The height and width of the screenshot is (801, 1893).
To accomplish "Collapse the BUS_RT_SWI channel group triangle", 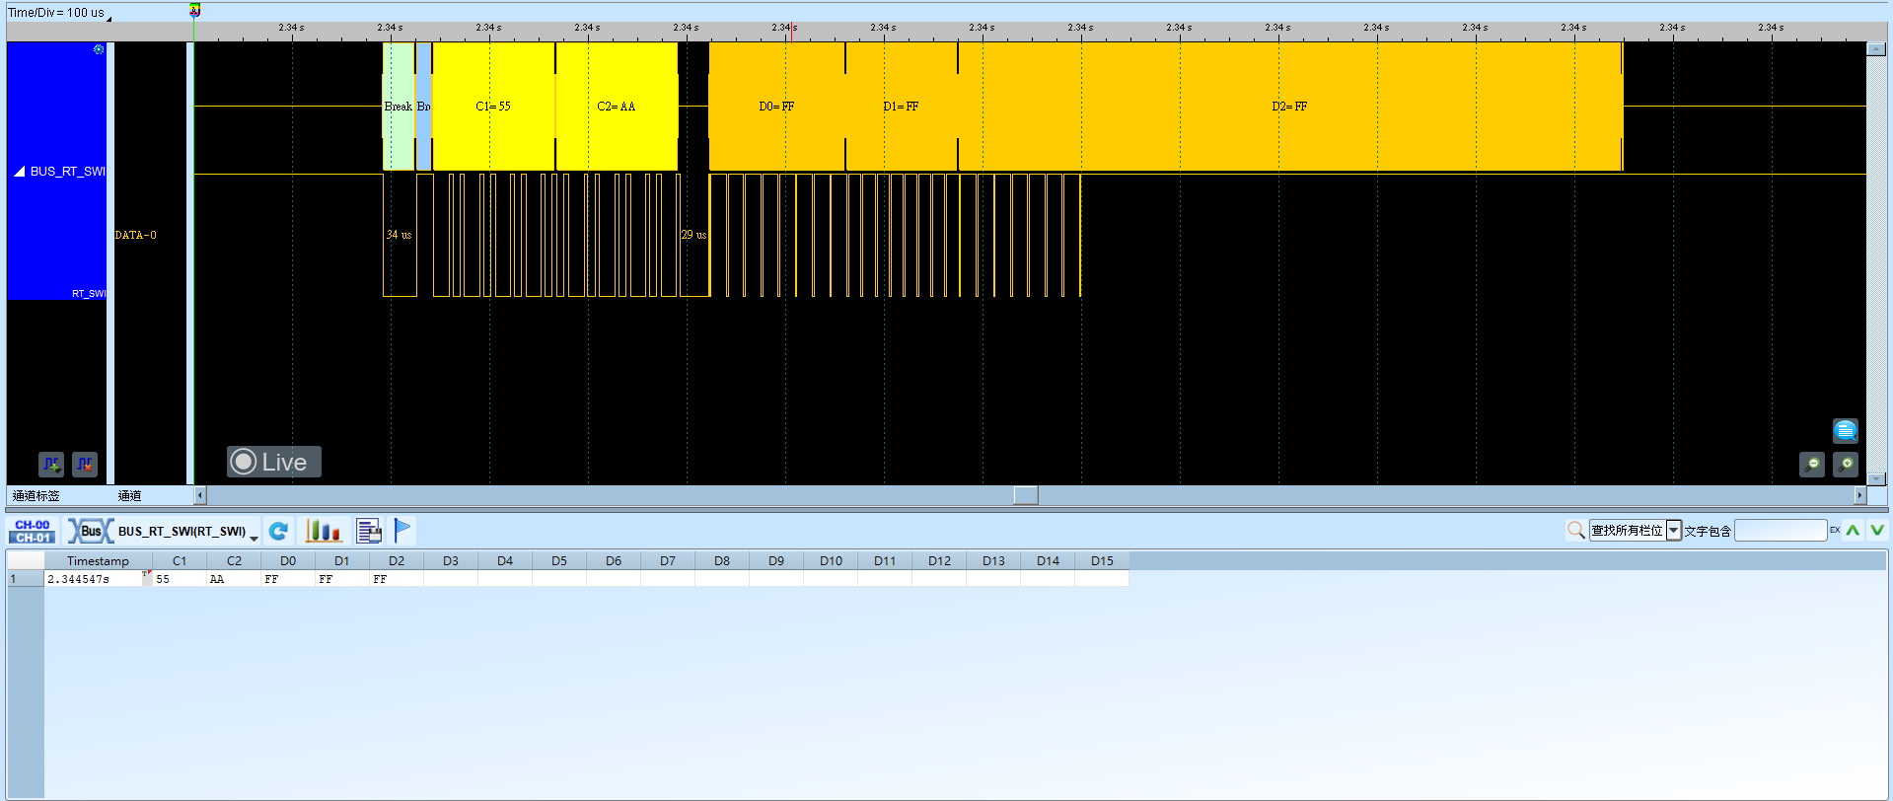I will tap(19, 172).
